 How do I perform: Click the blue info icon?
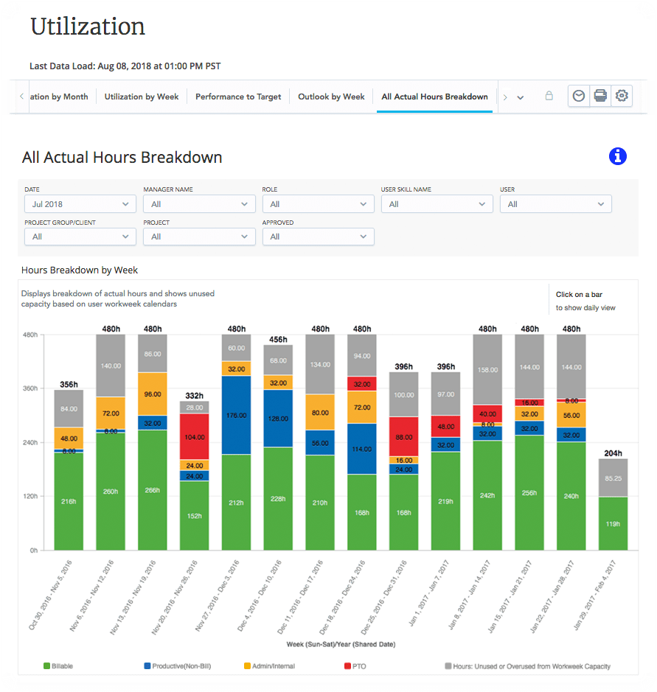(617, 156)
